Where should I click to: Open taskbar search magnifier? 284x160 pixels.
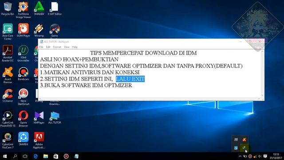(15, 156)
